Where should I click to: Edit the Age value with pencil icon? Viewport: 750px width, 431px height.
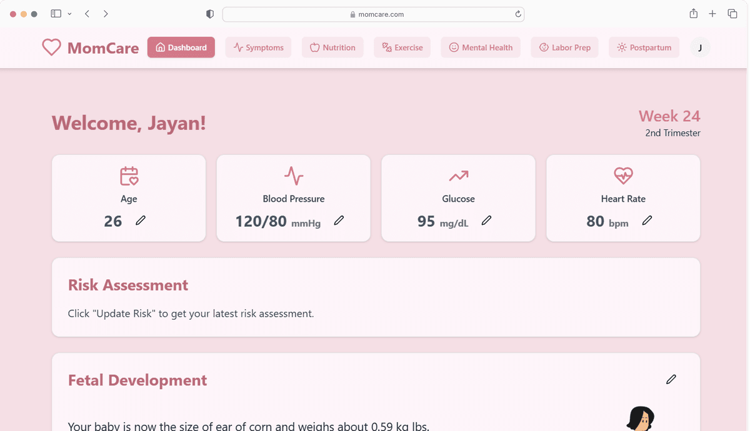click(141, 220)
